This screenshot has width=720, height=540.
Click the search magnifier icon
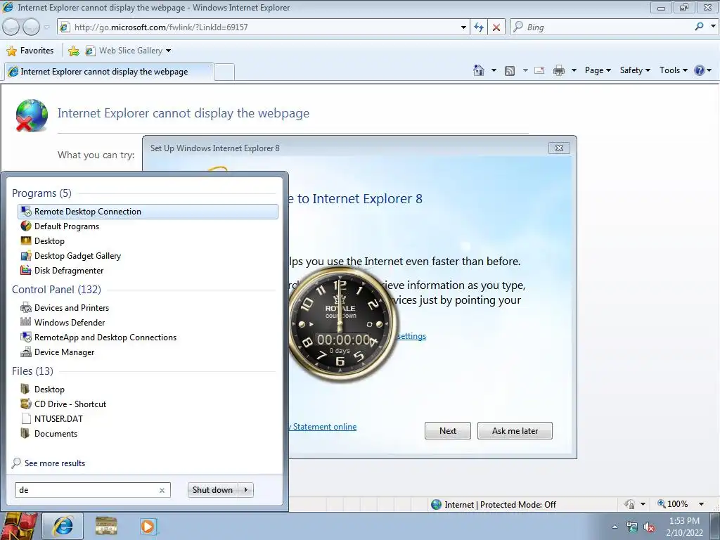pyautogui.click(x=700, y=27)
